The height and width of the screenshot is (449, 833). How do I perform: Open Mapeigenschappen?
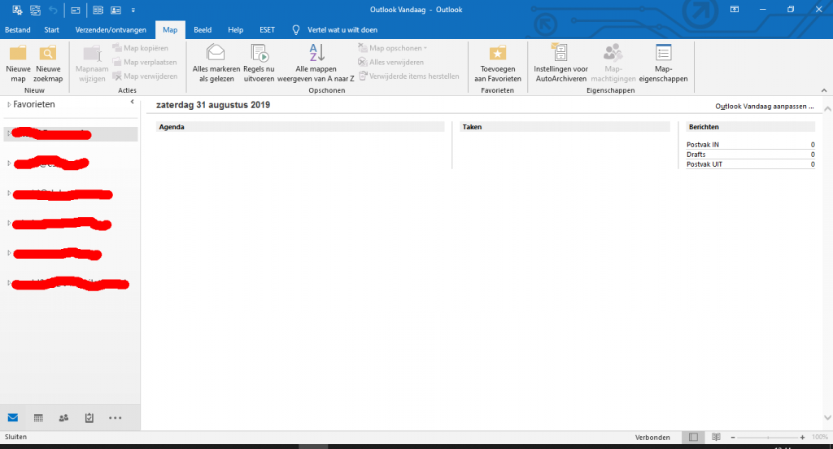(x=663, y=63)
